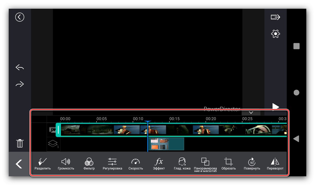Jump to 00:15 on the timeline ruler

pos(174,119)
